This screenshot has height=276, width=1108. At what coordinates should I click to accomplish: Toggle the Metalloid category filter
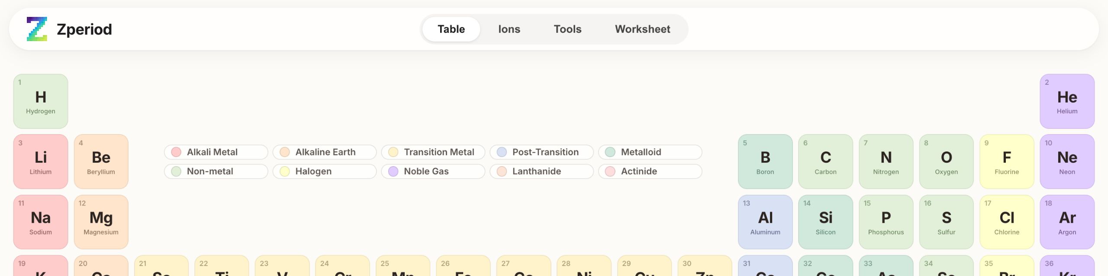click(x=649, y=152)
